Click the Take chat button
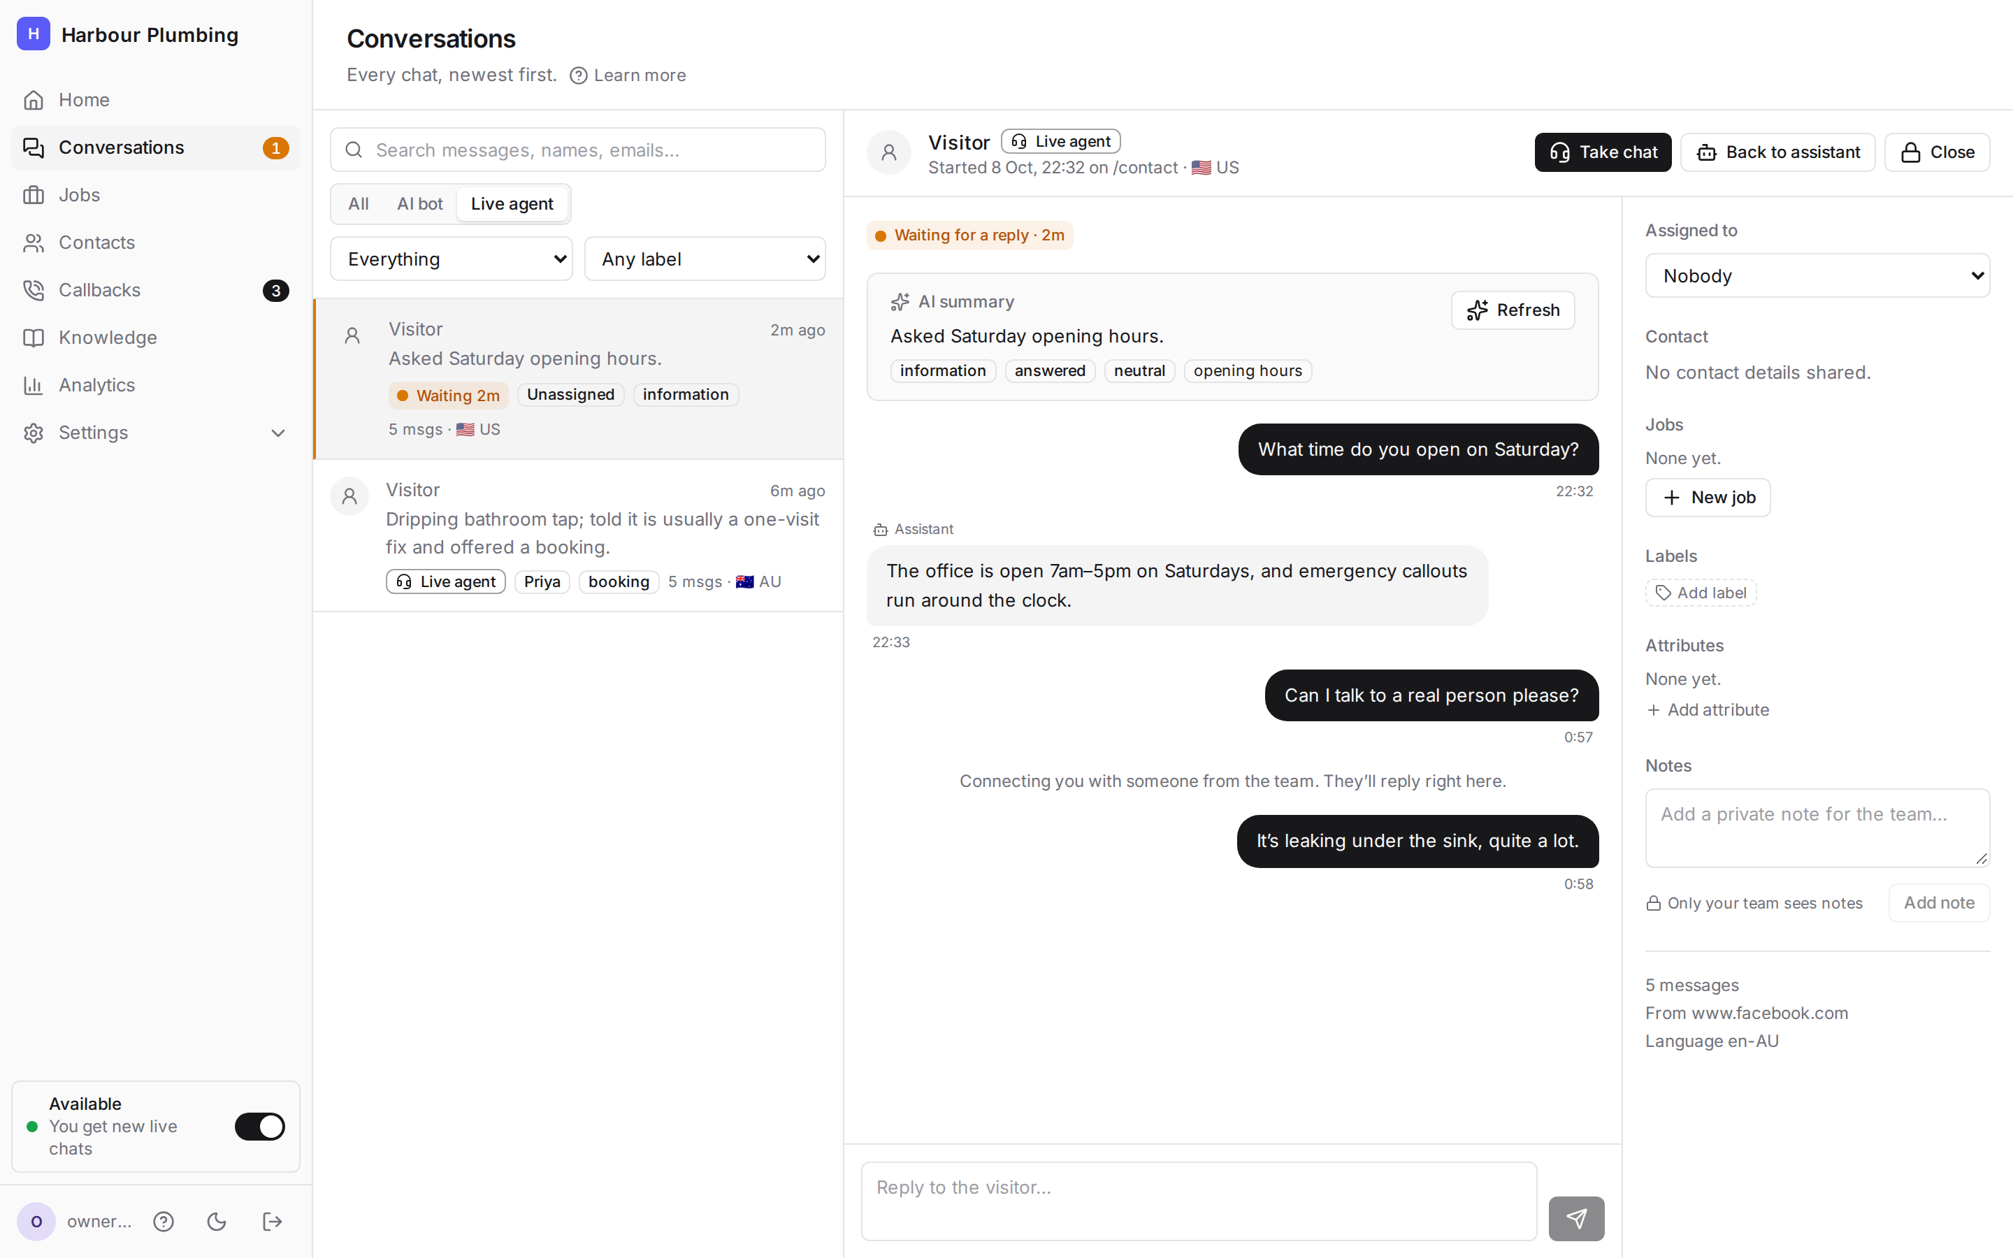 coord(1603,152)
